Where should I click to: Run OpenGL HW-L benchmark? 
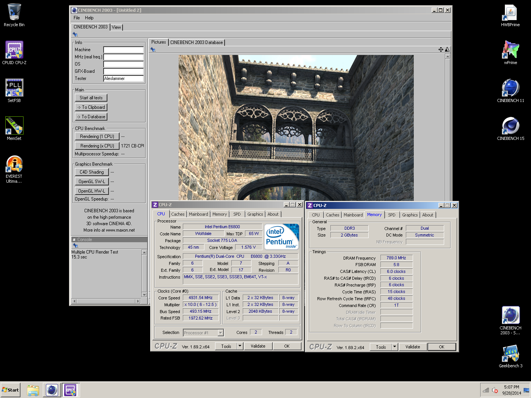(92, 191)
